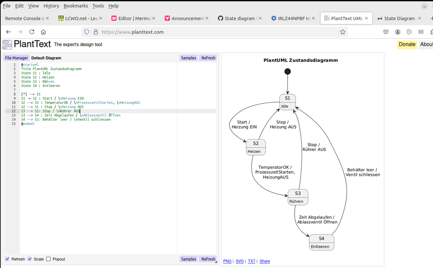433x268 pixels.
Task: Enable the Popout checkbox
Action: (48, 259)
